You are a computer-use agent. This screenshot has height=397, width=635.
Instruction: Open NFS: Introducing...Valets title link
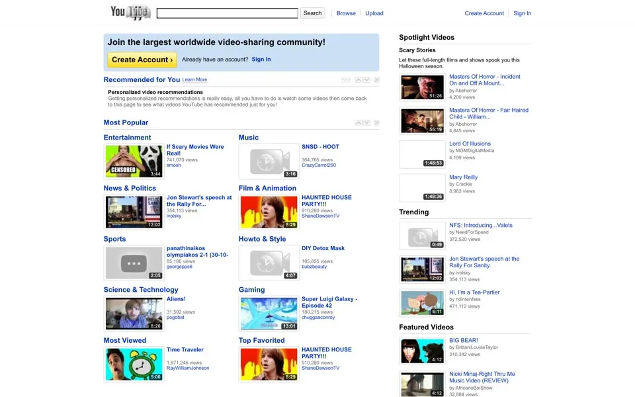[481, 225]
